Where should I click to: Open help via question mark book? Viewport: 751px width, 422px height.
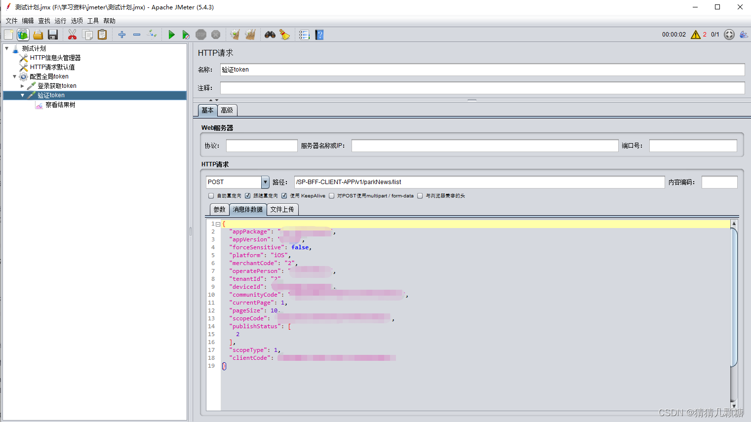click(x=319, y=35)
